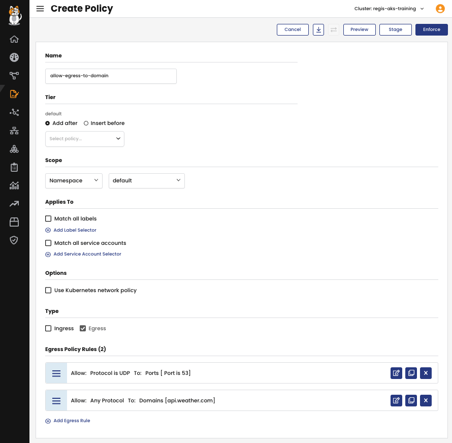Click the Stage button
The image size is (452, 443).
coord(396,29)
